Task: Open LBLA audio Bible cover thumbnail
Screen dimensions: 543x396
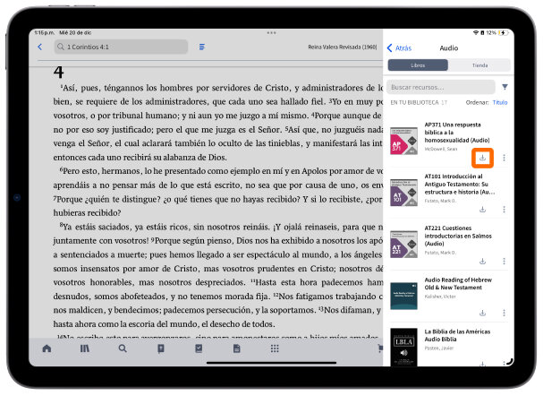Action: click(403, 347)
